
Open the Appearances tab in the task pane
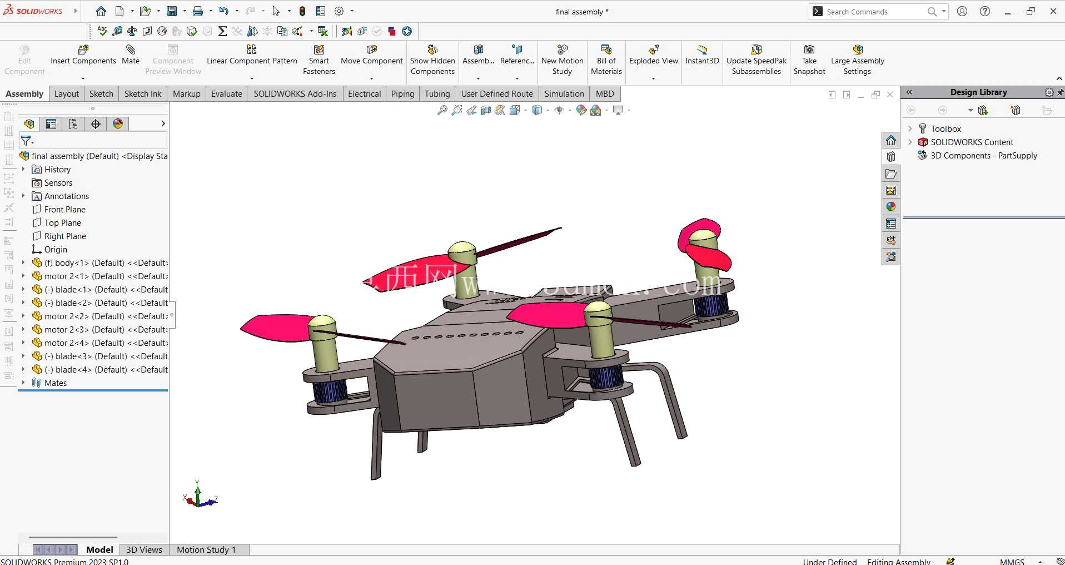pyautogui.click(x=891, y=207)
